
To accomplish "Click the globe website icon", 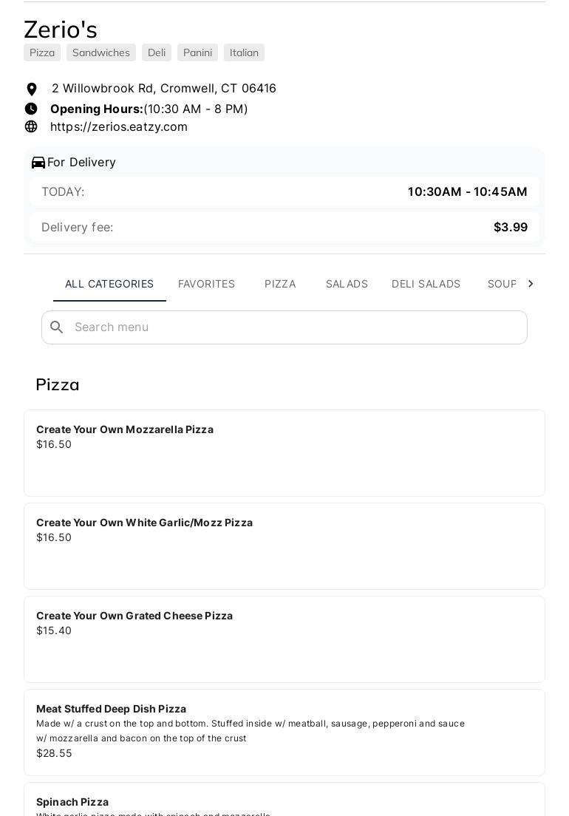I will point(31,126).
